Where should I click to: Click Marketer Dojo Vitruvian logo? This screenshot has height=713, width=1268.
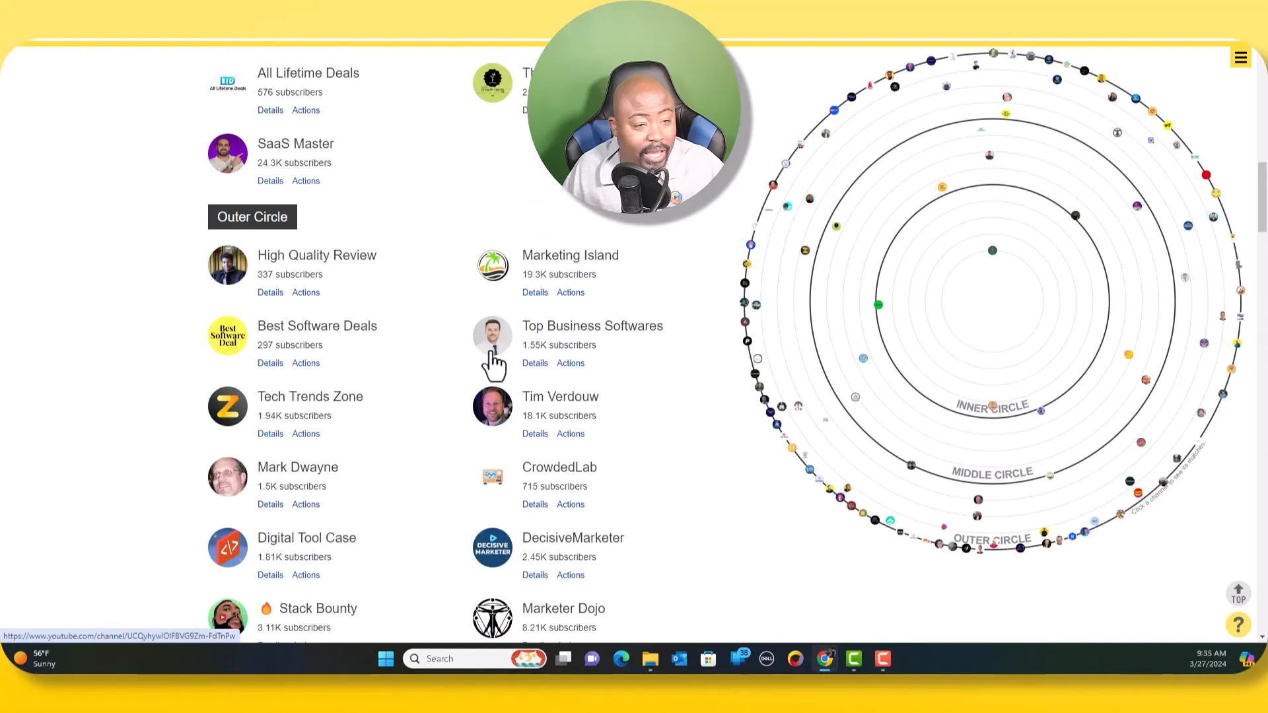point(493,619)
